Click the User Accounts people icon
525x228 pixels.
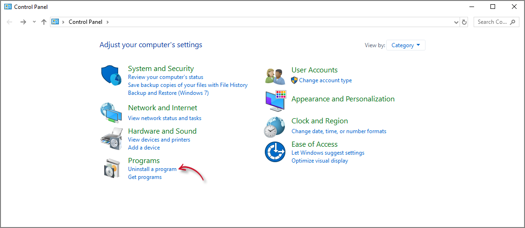click(275, 75)
